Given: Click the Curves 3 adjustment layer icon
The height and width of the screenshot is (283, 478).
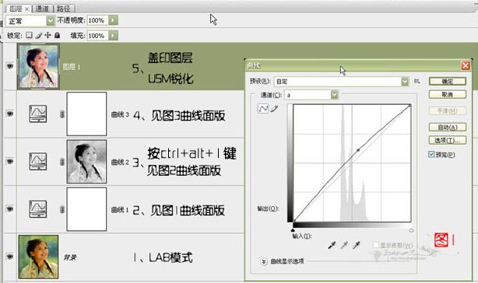Looking at the screenshot, I should coord(38,114).
